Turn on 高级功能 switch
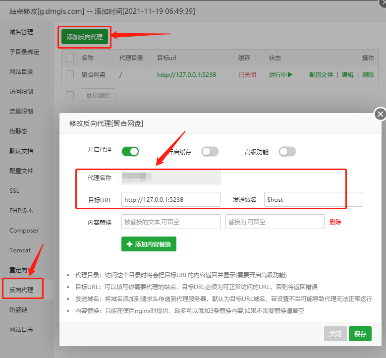The height and width of the screenshot is (358, 386). (287, 152)
